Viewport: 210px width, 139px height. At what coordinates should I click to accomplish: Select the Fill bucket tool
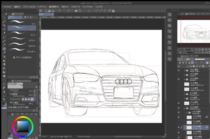(x=4, y=76)
